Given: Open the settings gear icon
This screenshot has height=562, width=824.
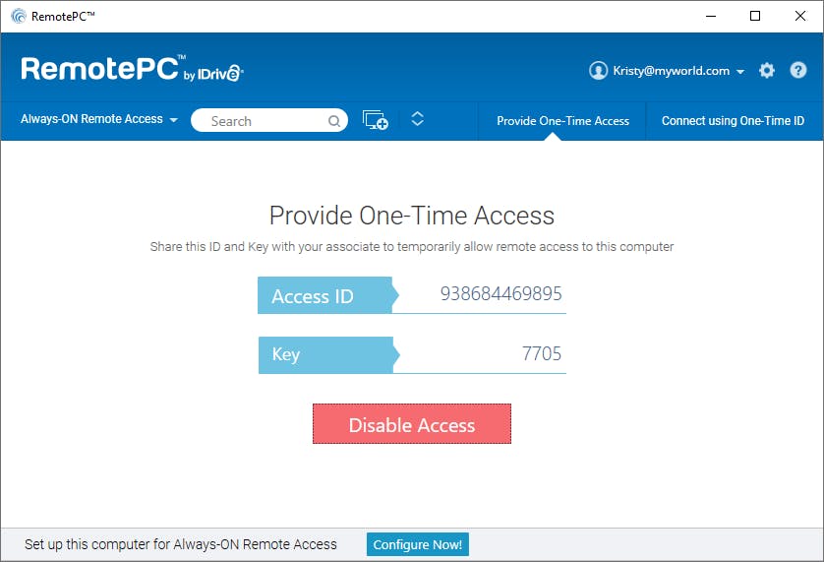Looking at the screenshot, I should [767, 70].
